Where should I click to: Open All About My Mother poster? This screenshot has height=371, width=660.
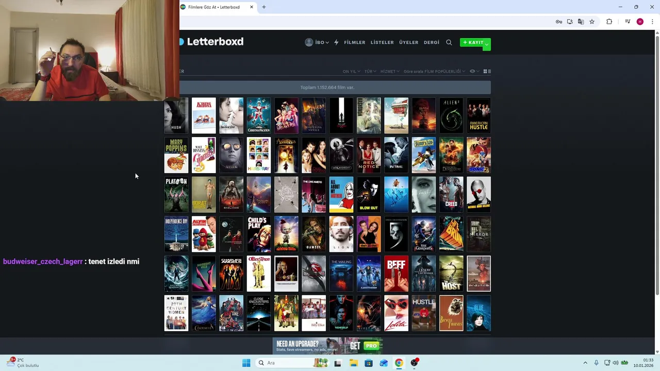coord(341,195)
